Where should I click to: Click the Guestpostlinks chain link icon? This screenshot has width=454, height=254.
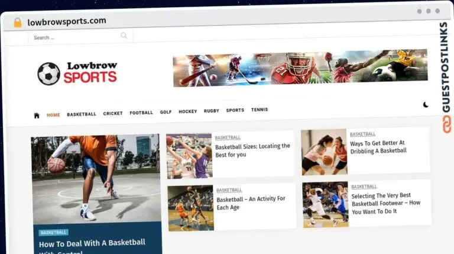[446, 124]
